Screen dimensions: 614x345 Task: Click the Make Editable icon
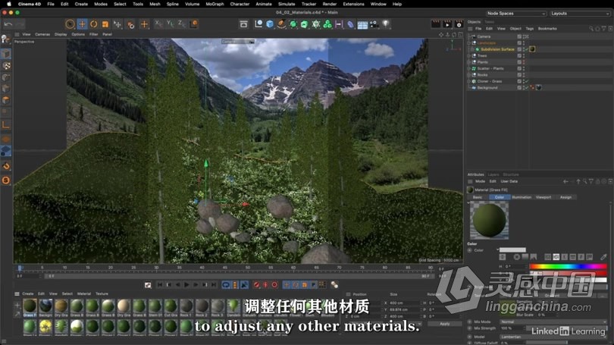pos(5,39)
